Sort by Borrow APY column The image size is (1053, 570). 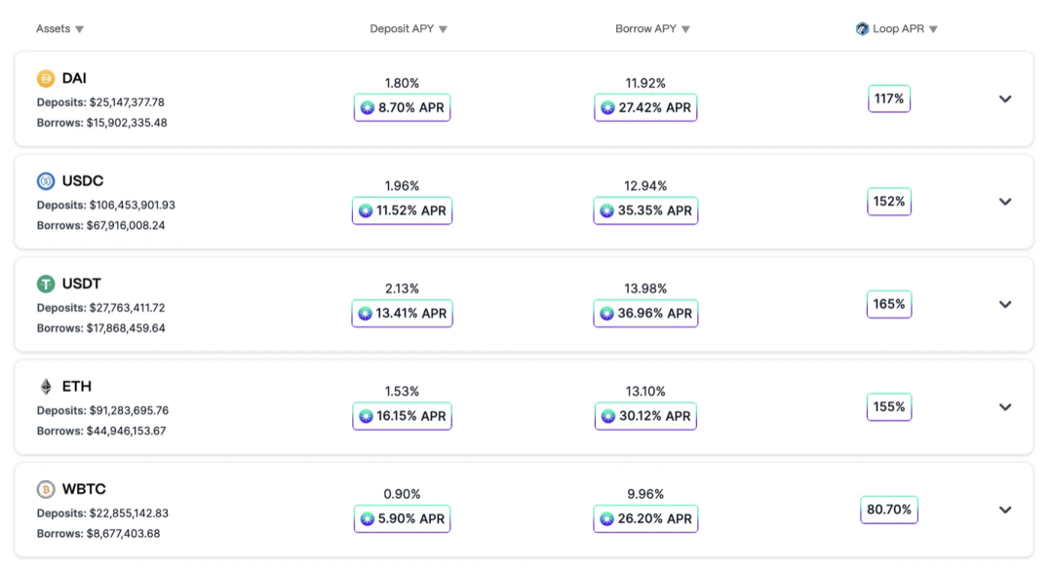(x=652, y=29)
